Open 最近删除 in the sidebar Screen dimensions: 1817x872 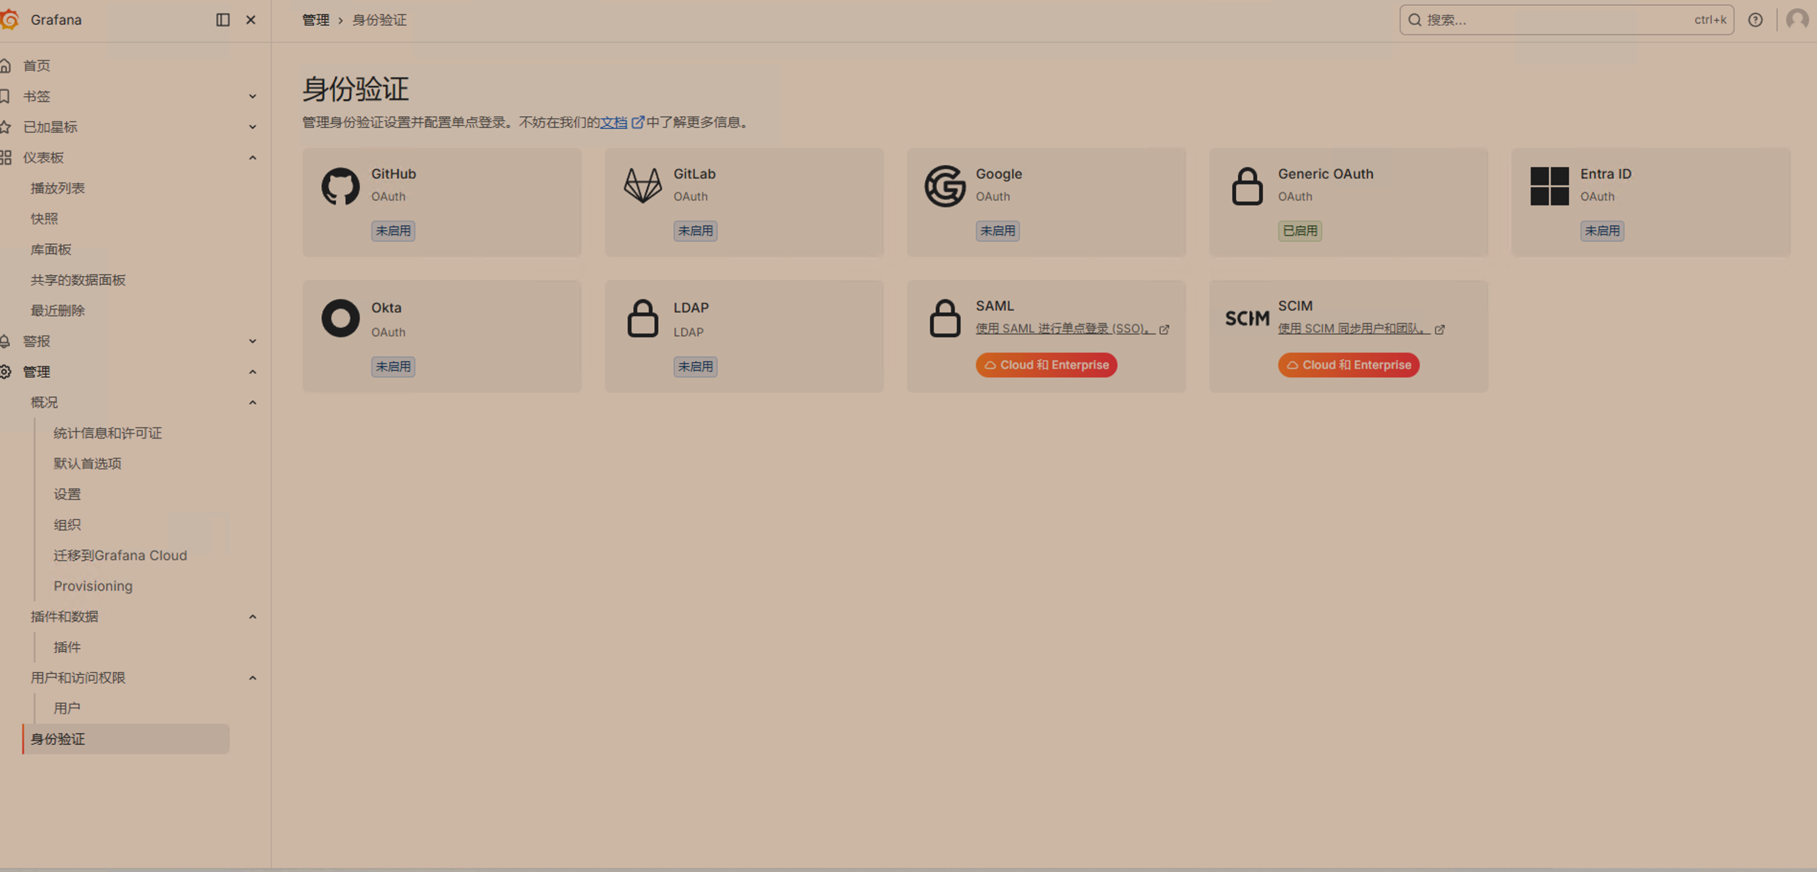(58, 311)
